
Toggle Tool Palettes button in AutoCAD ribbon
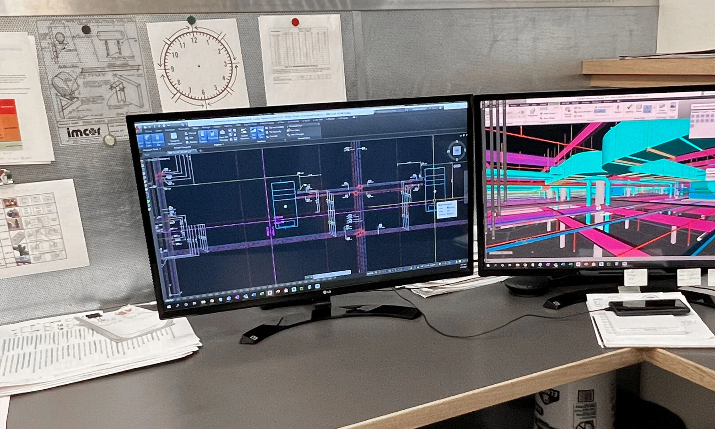click(202, 136)
